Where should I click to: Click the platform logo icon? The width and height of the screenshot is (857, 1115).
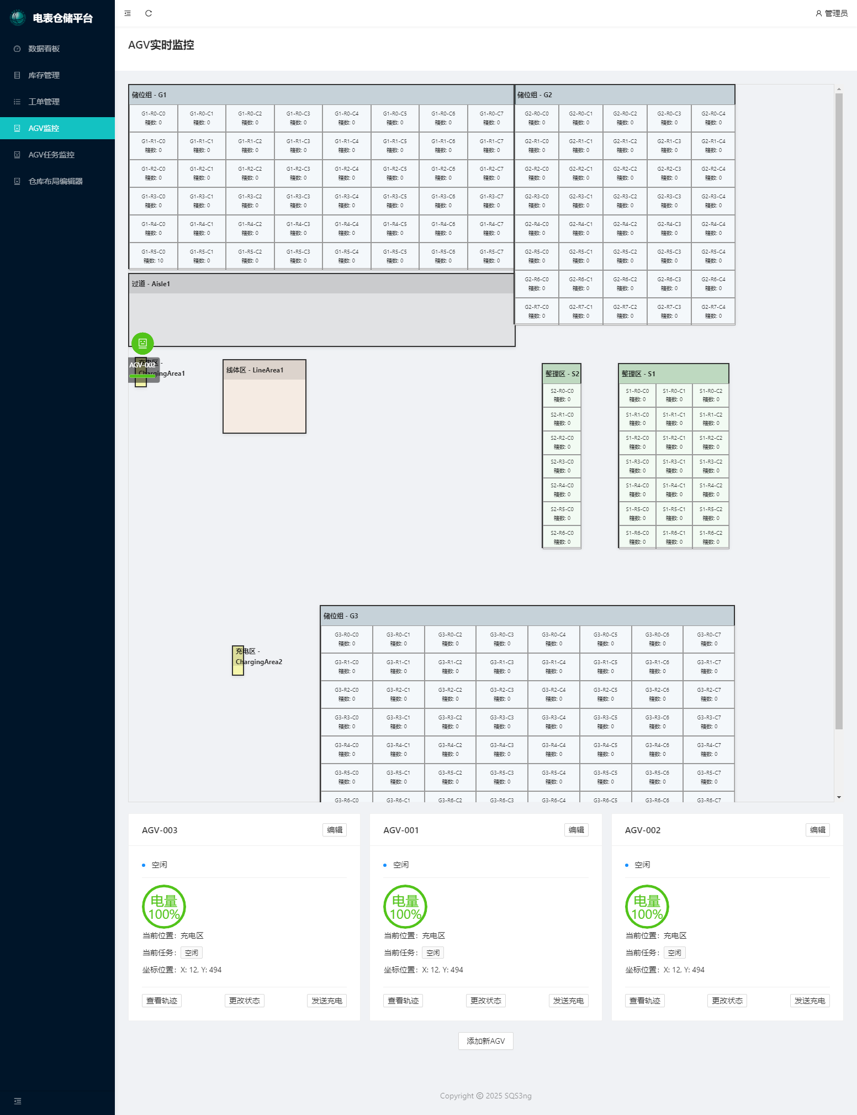pyautogui.click(x=18, y=18)
